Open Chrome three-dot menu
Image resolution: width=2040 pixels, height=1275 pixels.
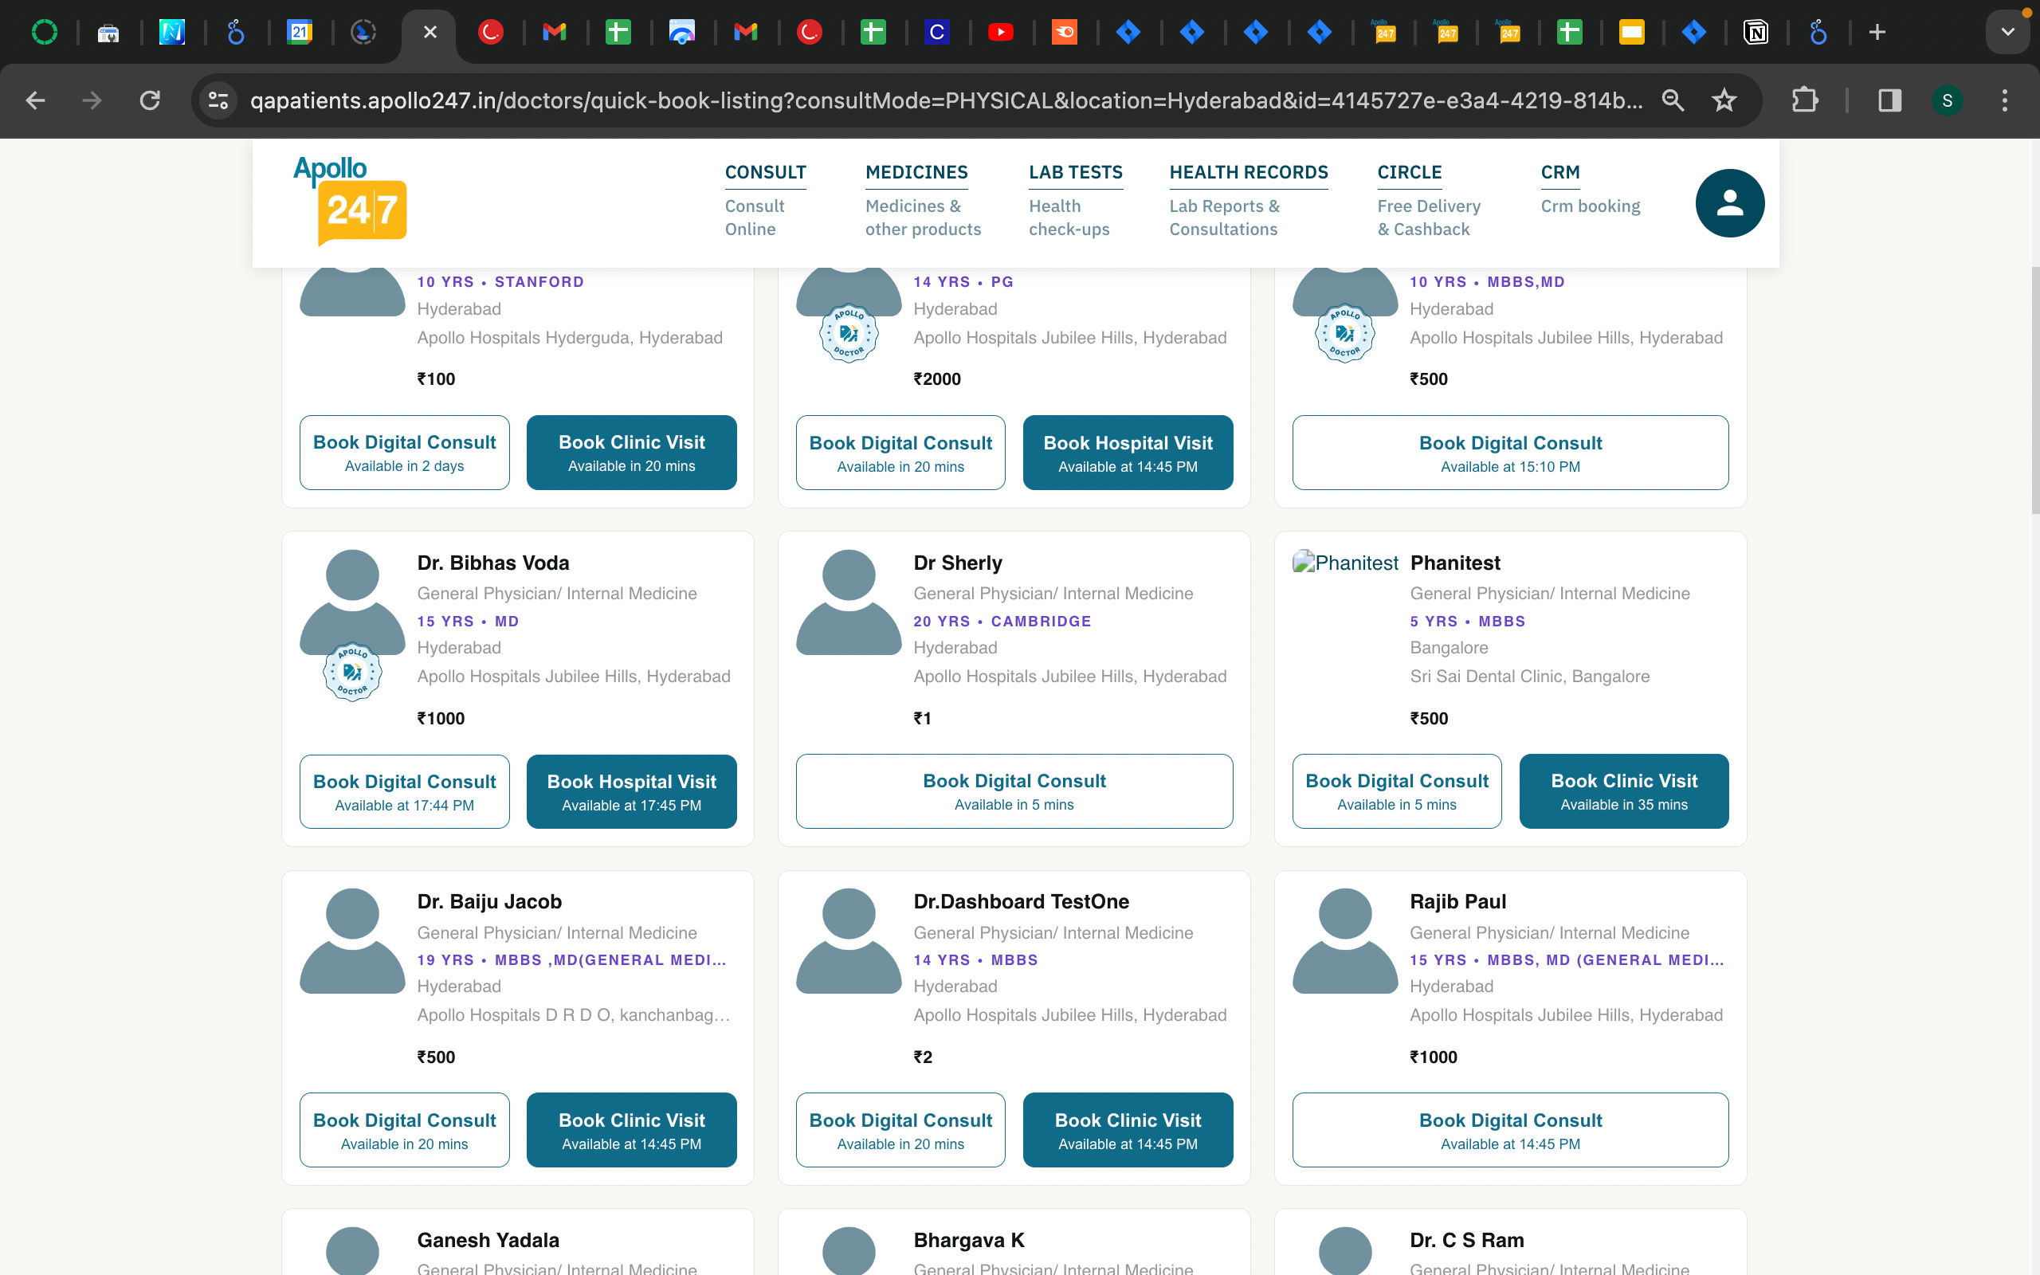tap(2005, 100)
